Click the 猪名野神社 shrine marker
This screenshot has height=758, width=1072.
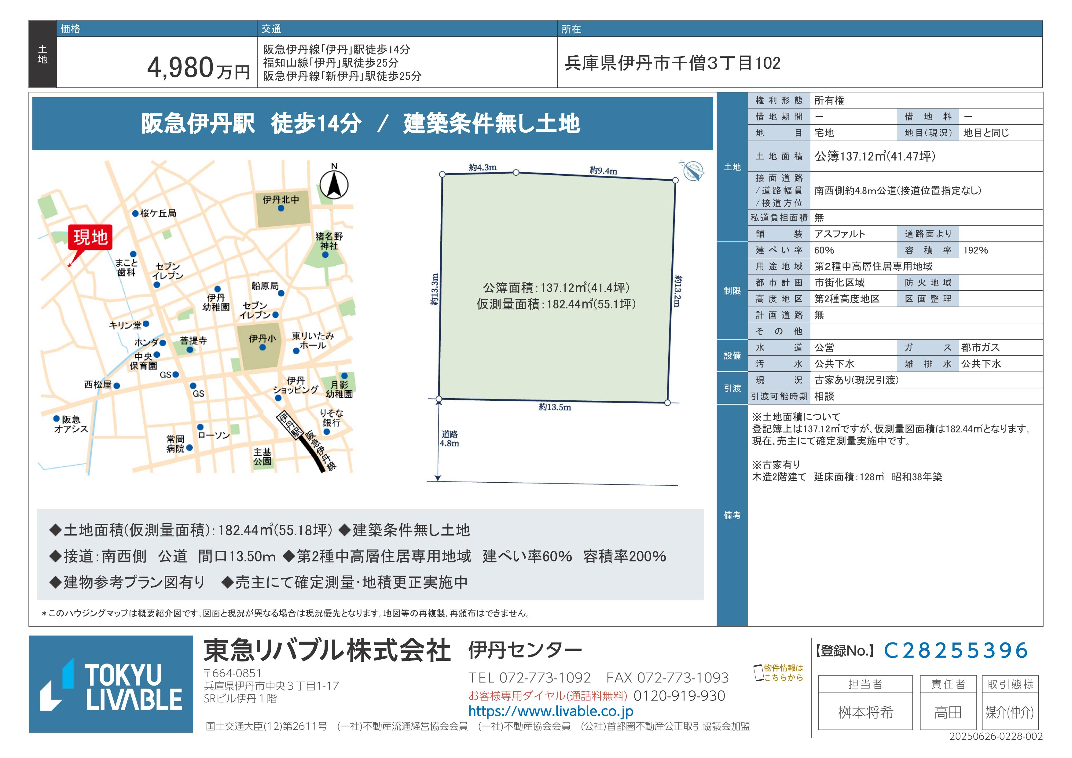point(325,255)
